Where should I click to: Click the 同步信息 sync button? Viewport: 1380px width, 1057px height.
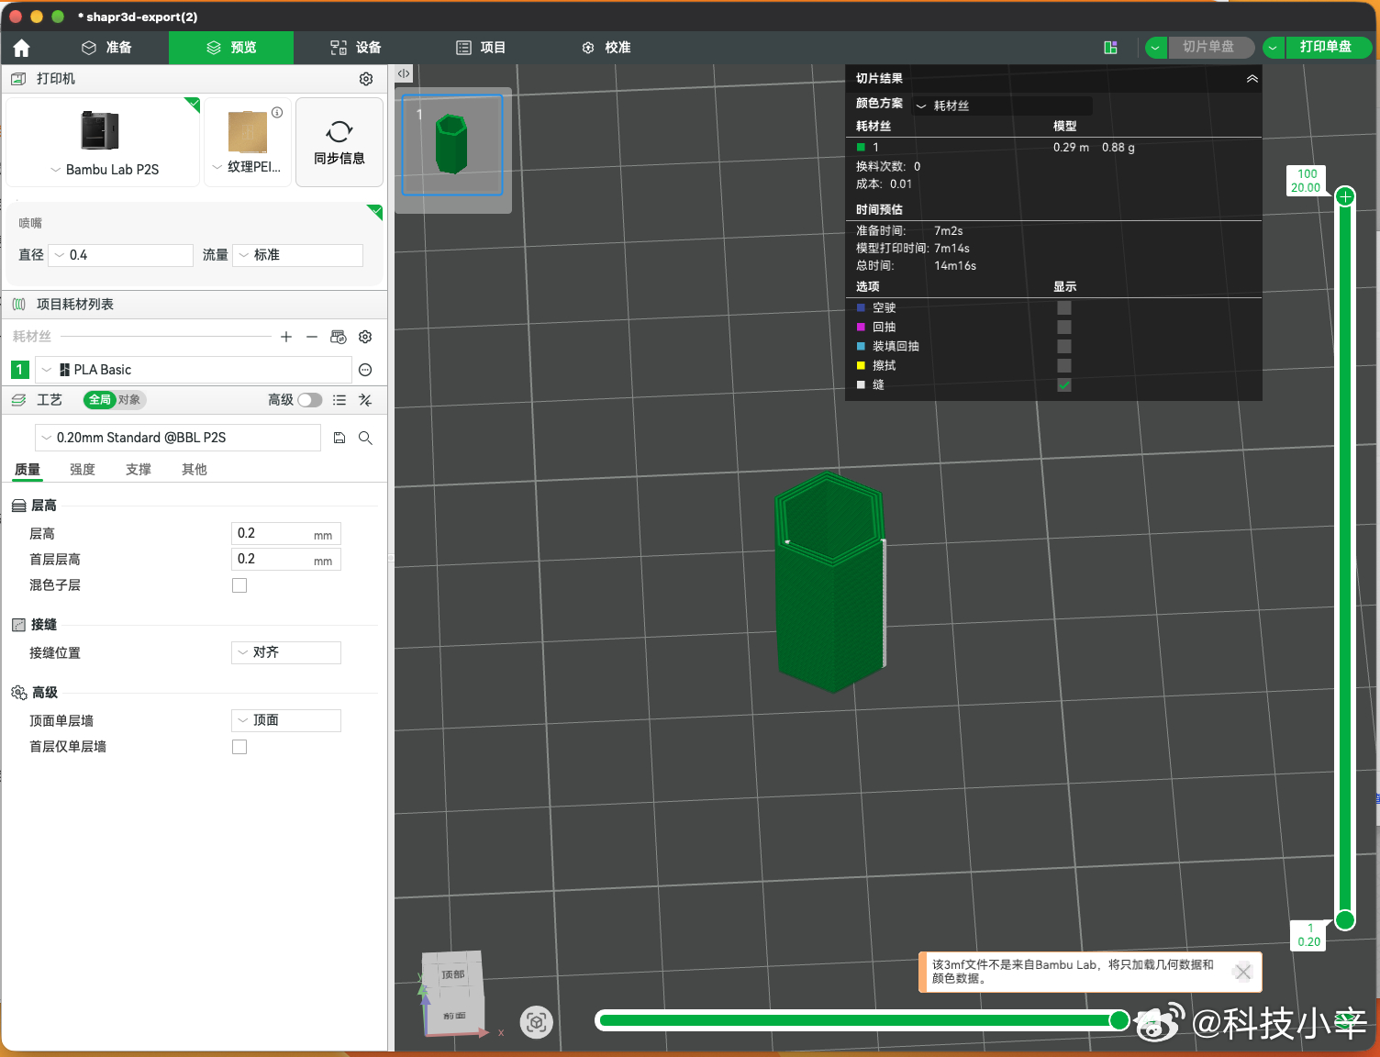click(339, 142)
